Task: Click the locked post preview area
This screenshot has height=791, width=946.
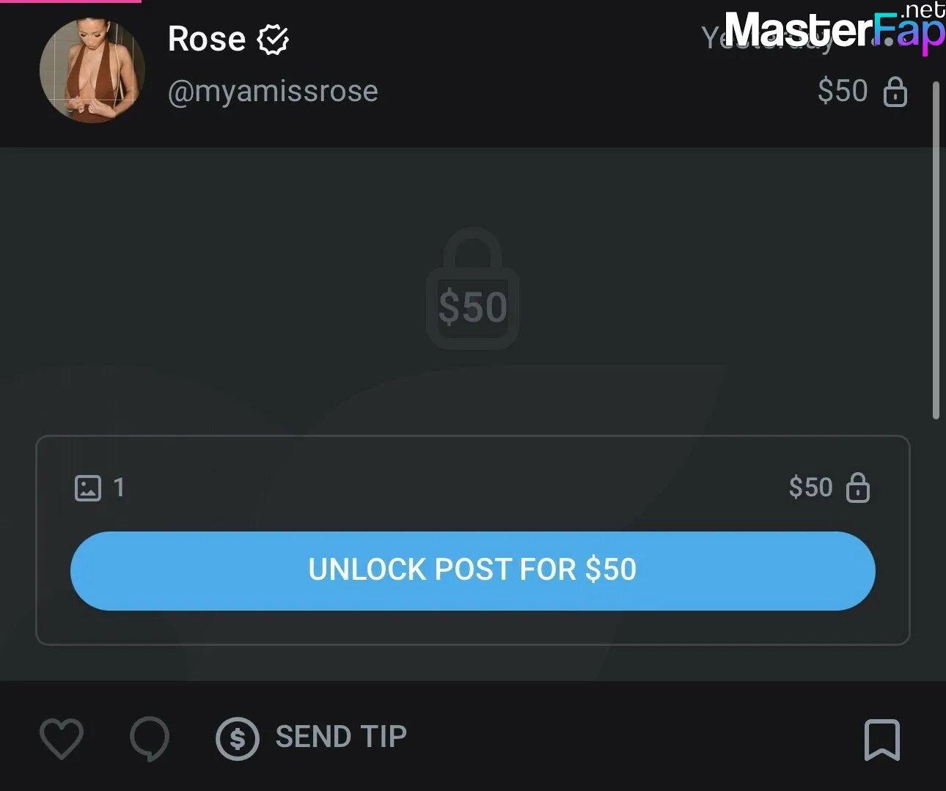Action: (473, 414)
